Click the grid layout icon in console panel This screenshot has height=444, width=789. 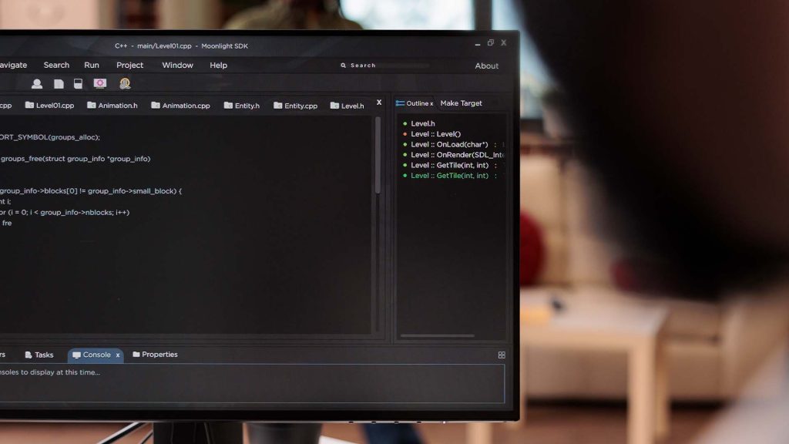click(502, 355)
